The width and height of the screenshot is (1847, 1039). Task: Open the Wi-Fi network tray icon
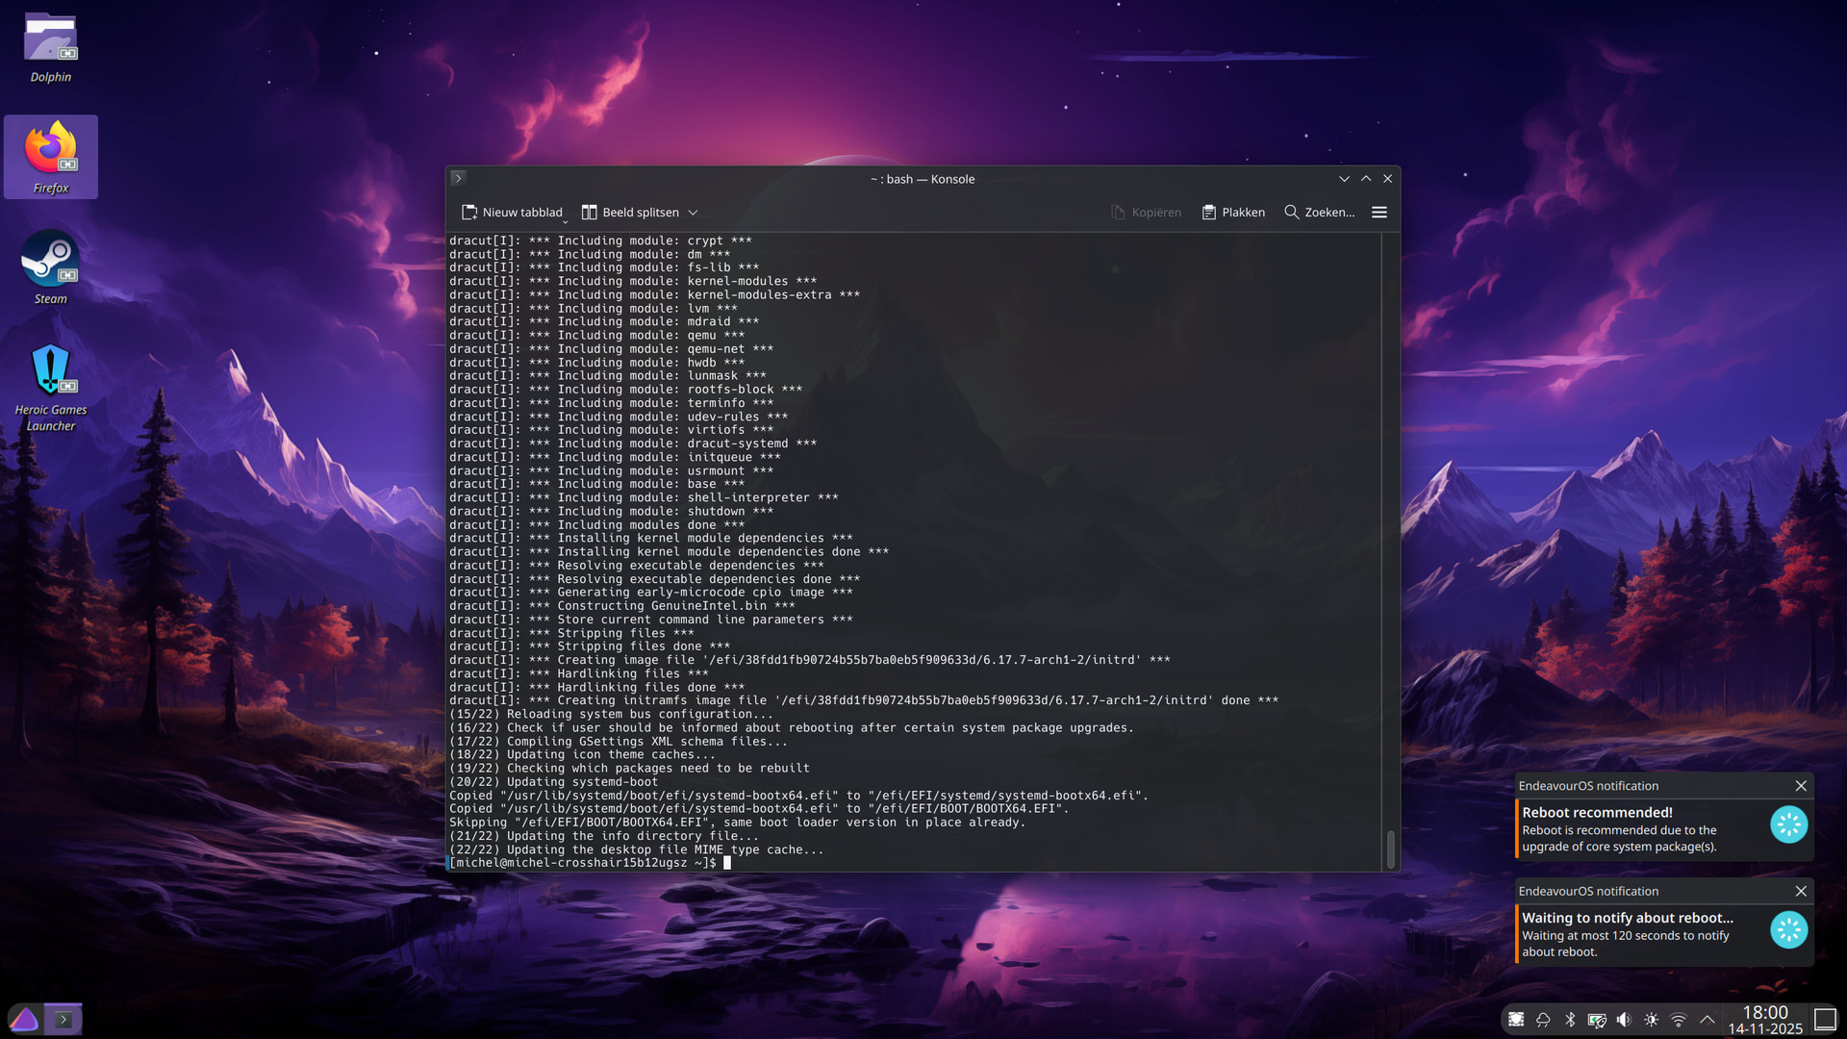[1679, 1020]
